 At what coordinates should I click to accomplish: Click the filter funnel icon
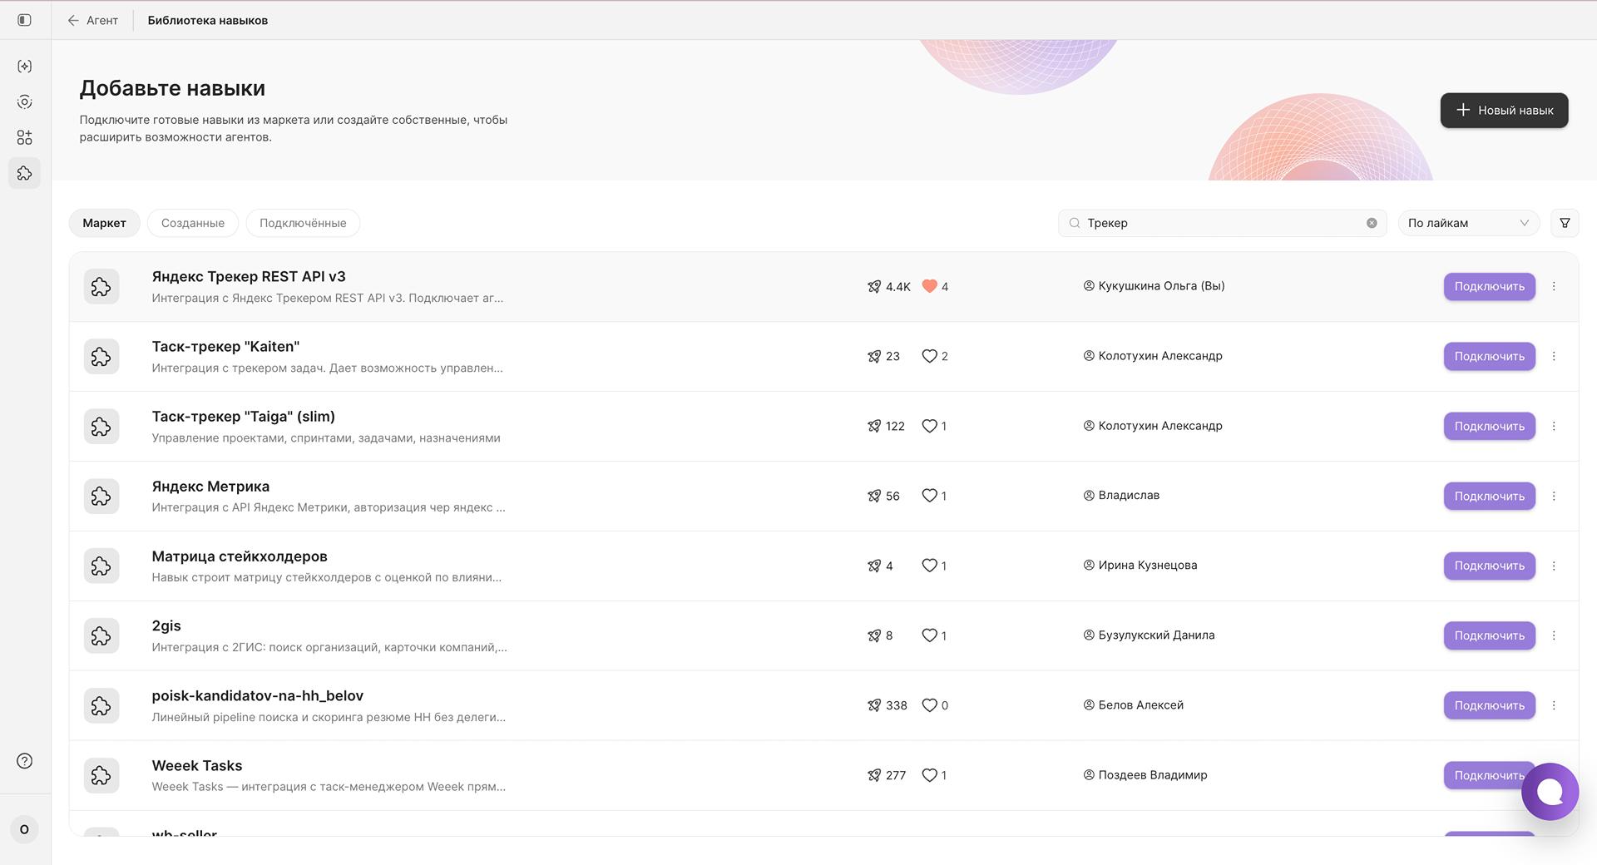[1565, 223]
